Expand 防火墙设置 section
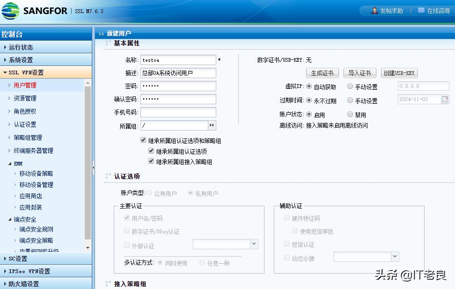Viewport: 455px width, 289px height. 46,284
